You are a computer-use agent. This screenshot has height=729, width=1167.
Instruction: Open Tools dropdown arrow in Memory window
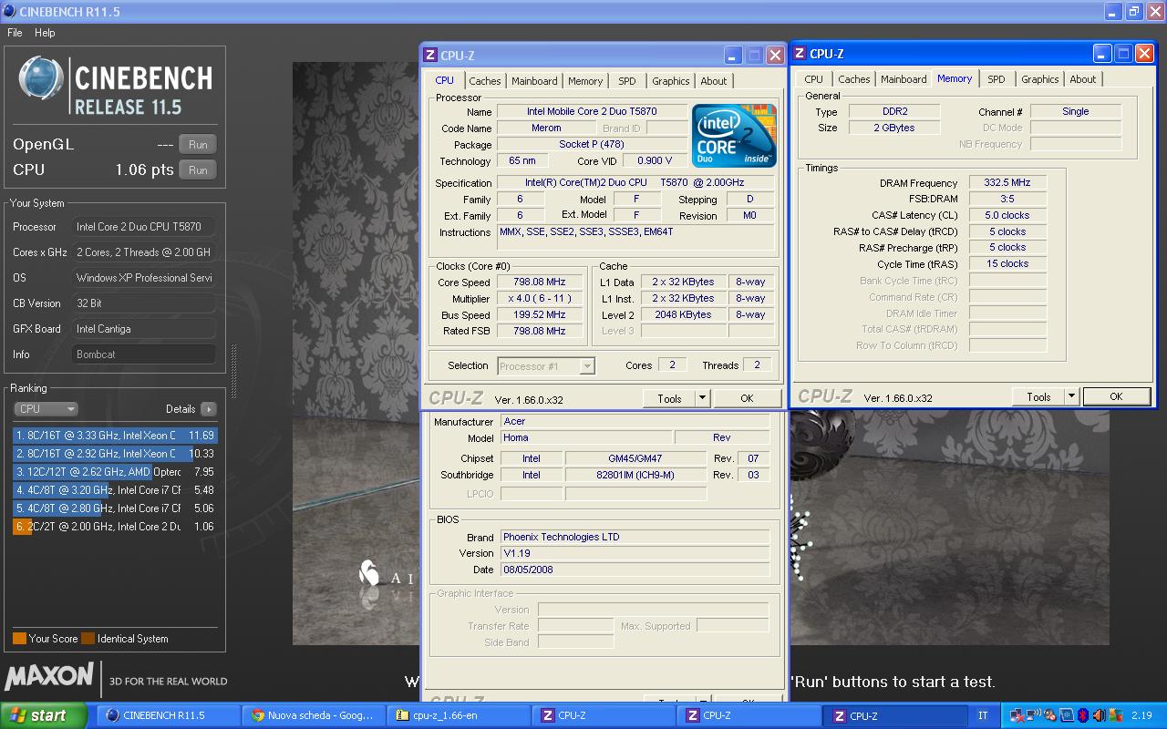pos(1071,396)
